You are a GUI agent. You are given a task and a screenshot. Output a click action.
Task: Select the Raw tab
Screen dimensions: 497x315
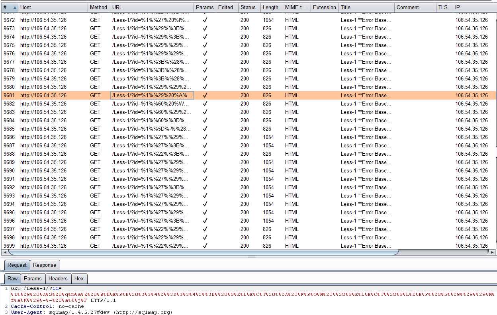(13, 278)
